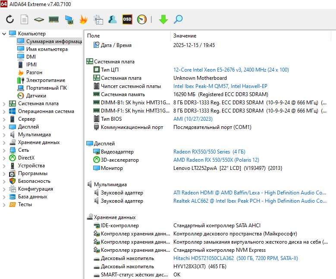The width and height of the screenshot is (336, 279).
Task: Open the Realtek ALC662 audio link
Action: pyautogui.click(x=250, y=201)
